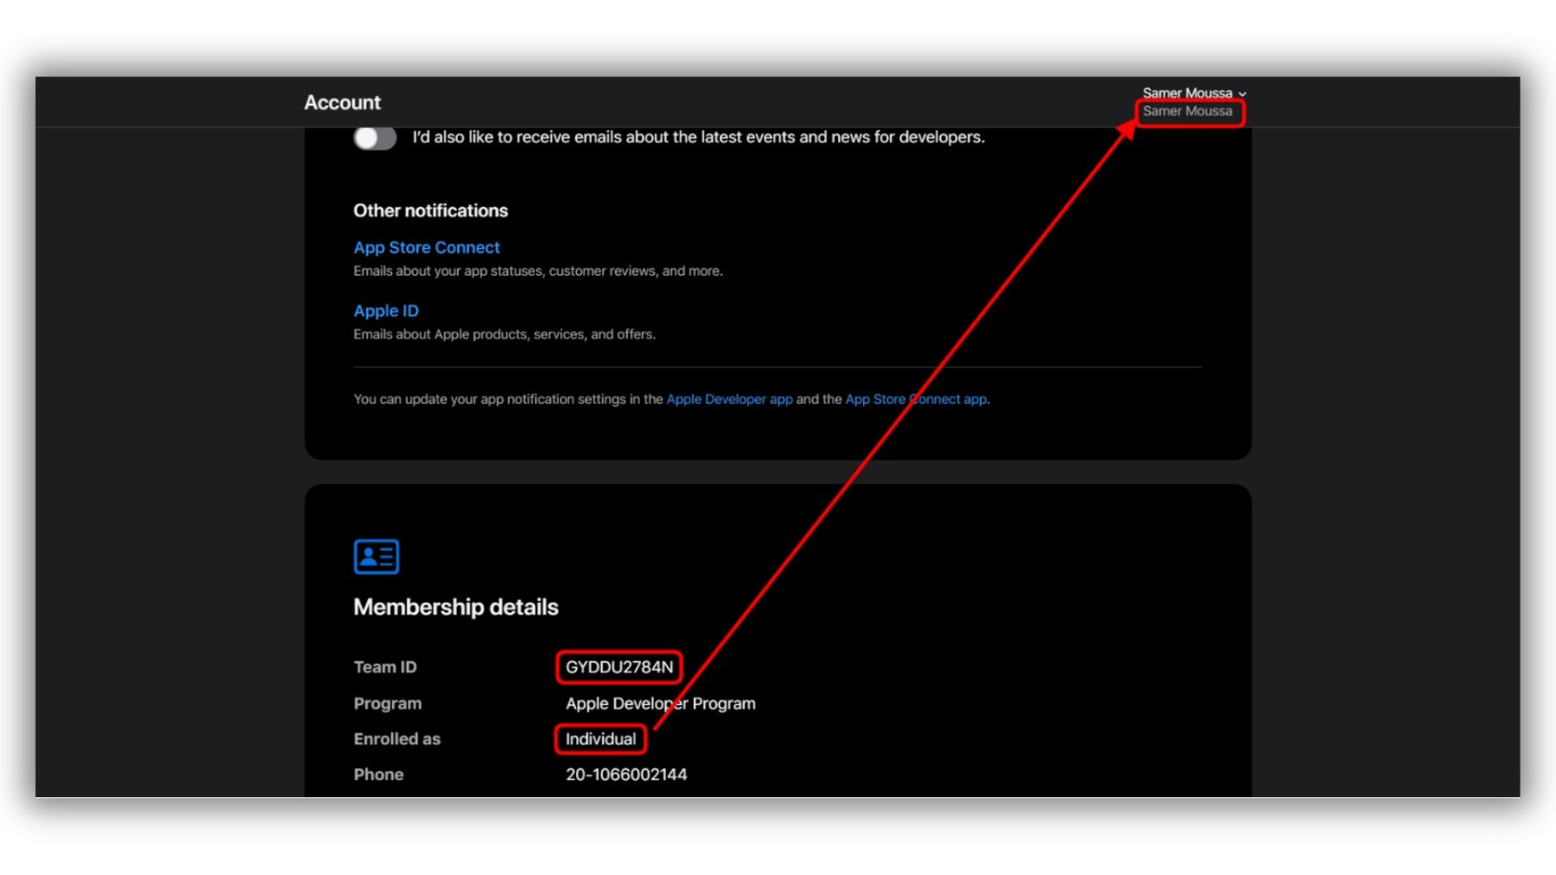Click the Program field label

point(387,704)
